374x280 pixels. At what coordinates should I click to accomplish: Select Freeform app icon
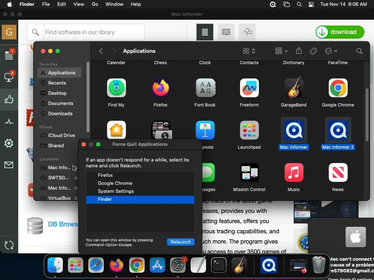point(249,88)
